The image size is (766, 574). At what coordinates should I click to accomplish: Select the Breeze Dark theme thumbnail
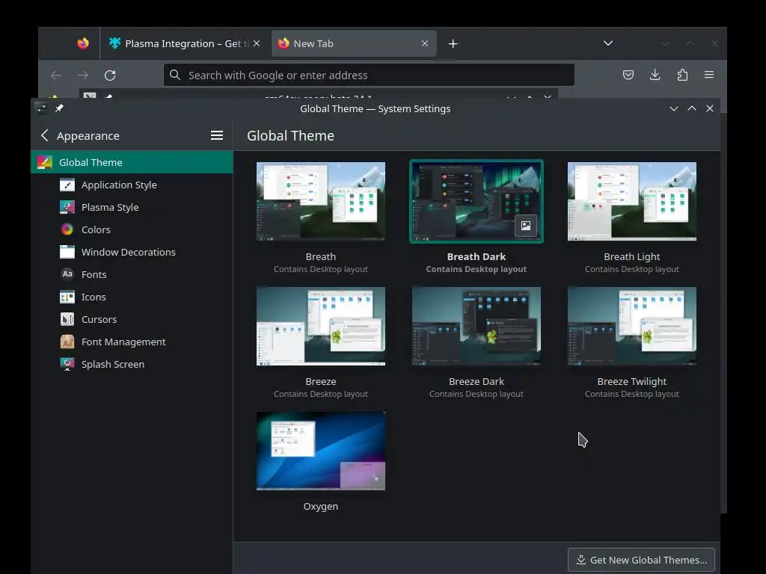click(x=477, y=326)
